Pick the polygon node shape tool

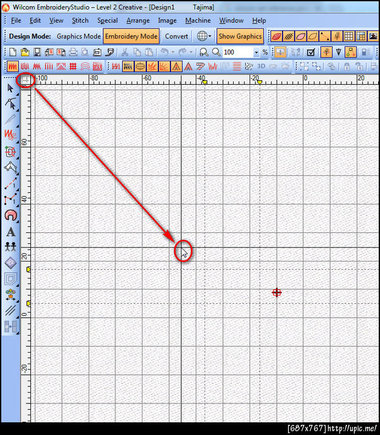11,167
